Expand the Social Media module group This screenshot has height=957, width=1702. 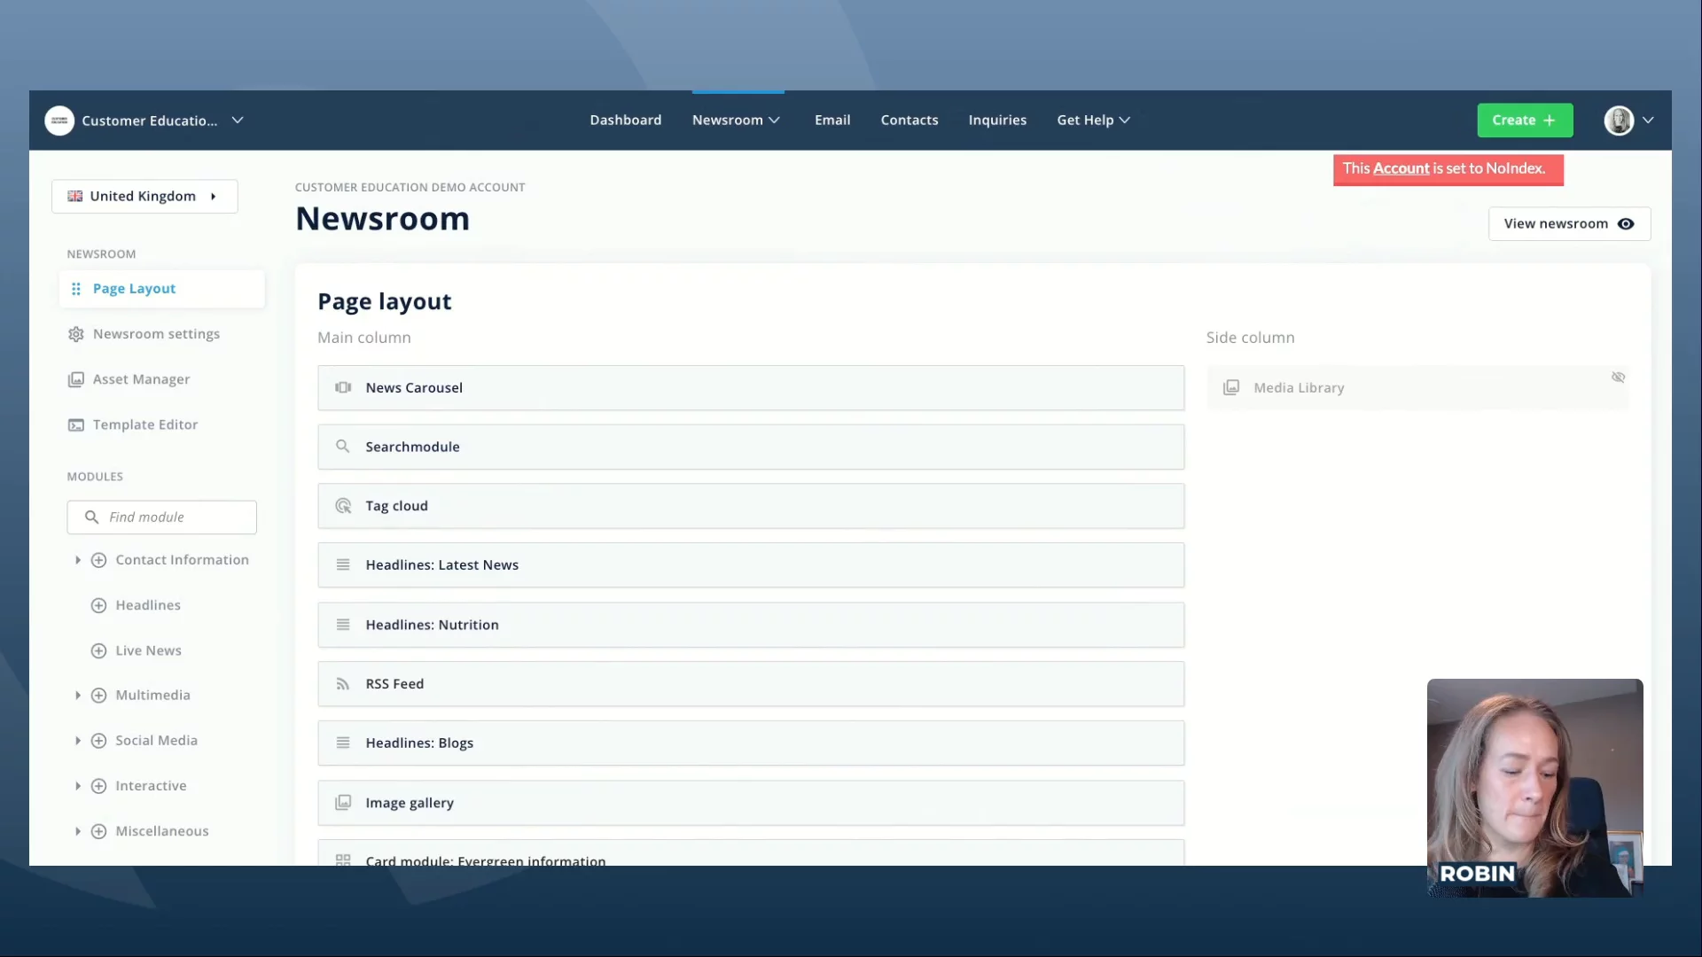pos(78,741)
